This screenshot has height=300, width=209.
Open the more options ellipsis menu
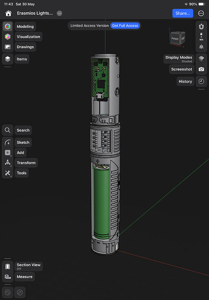201,13
